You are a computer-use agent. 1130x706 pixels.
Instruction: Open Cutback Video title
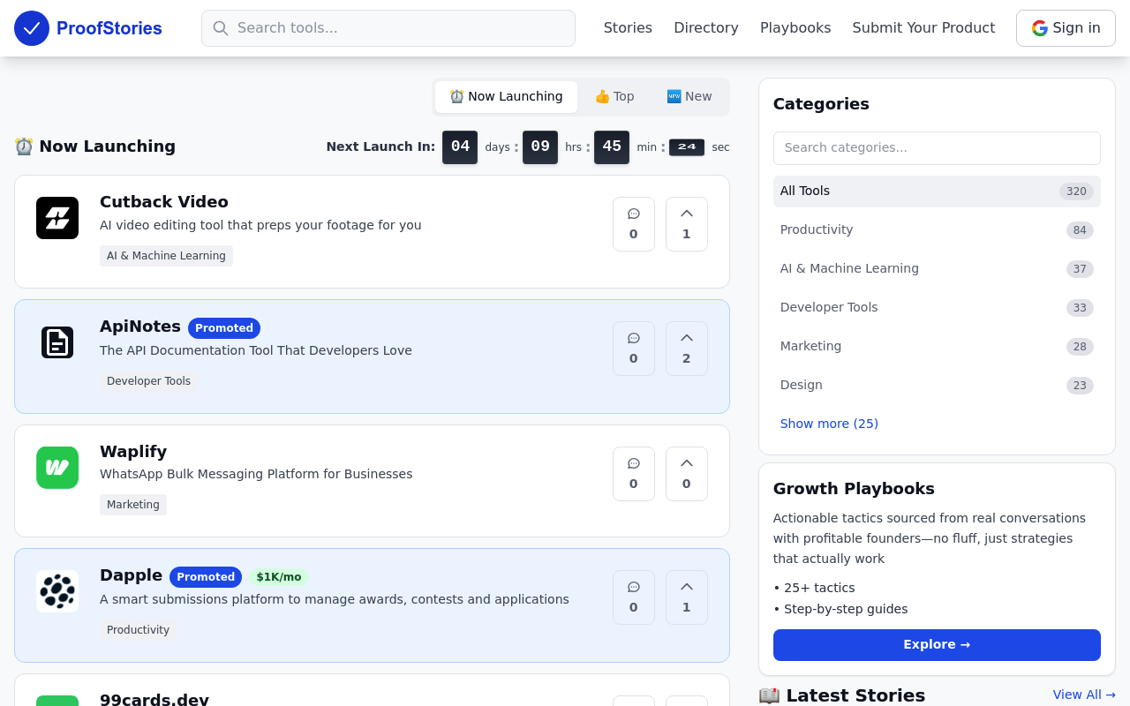point(164,202)
